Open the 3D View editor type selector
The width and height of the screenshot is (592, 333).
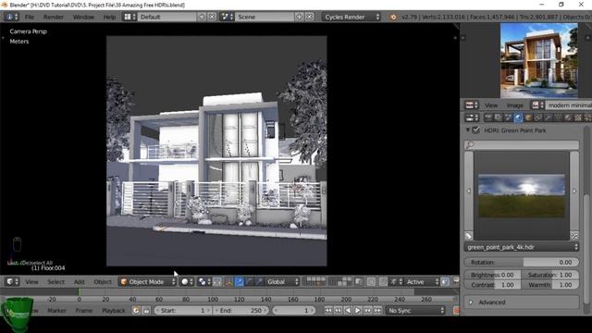[12, 281]
